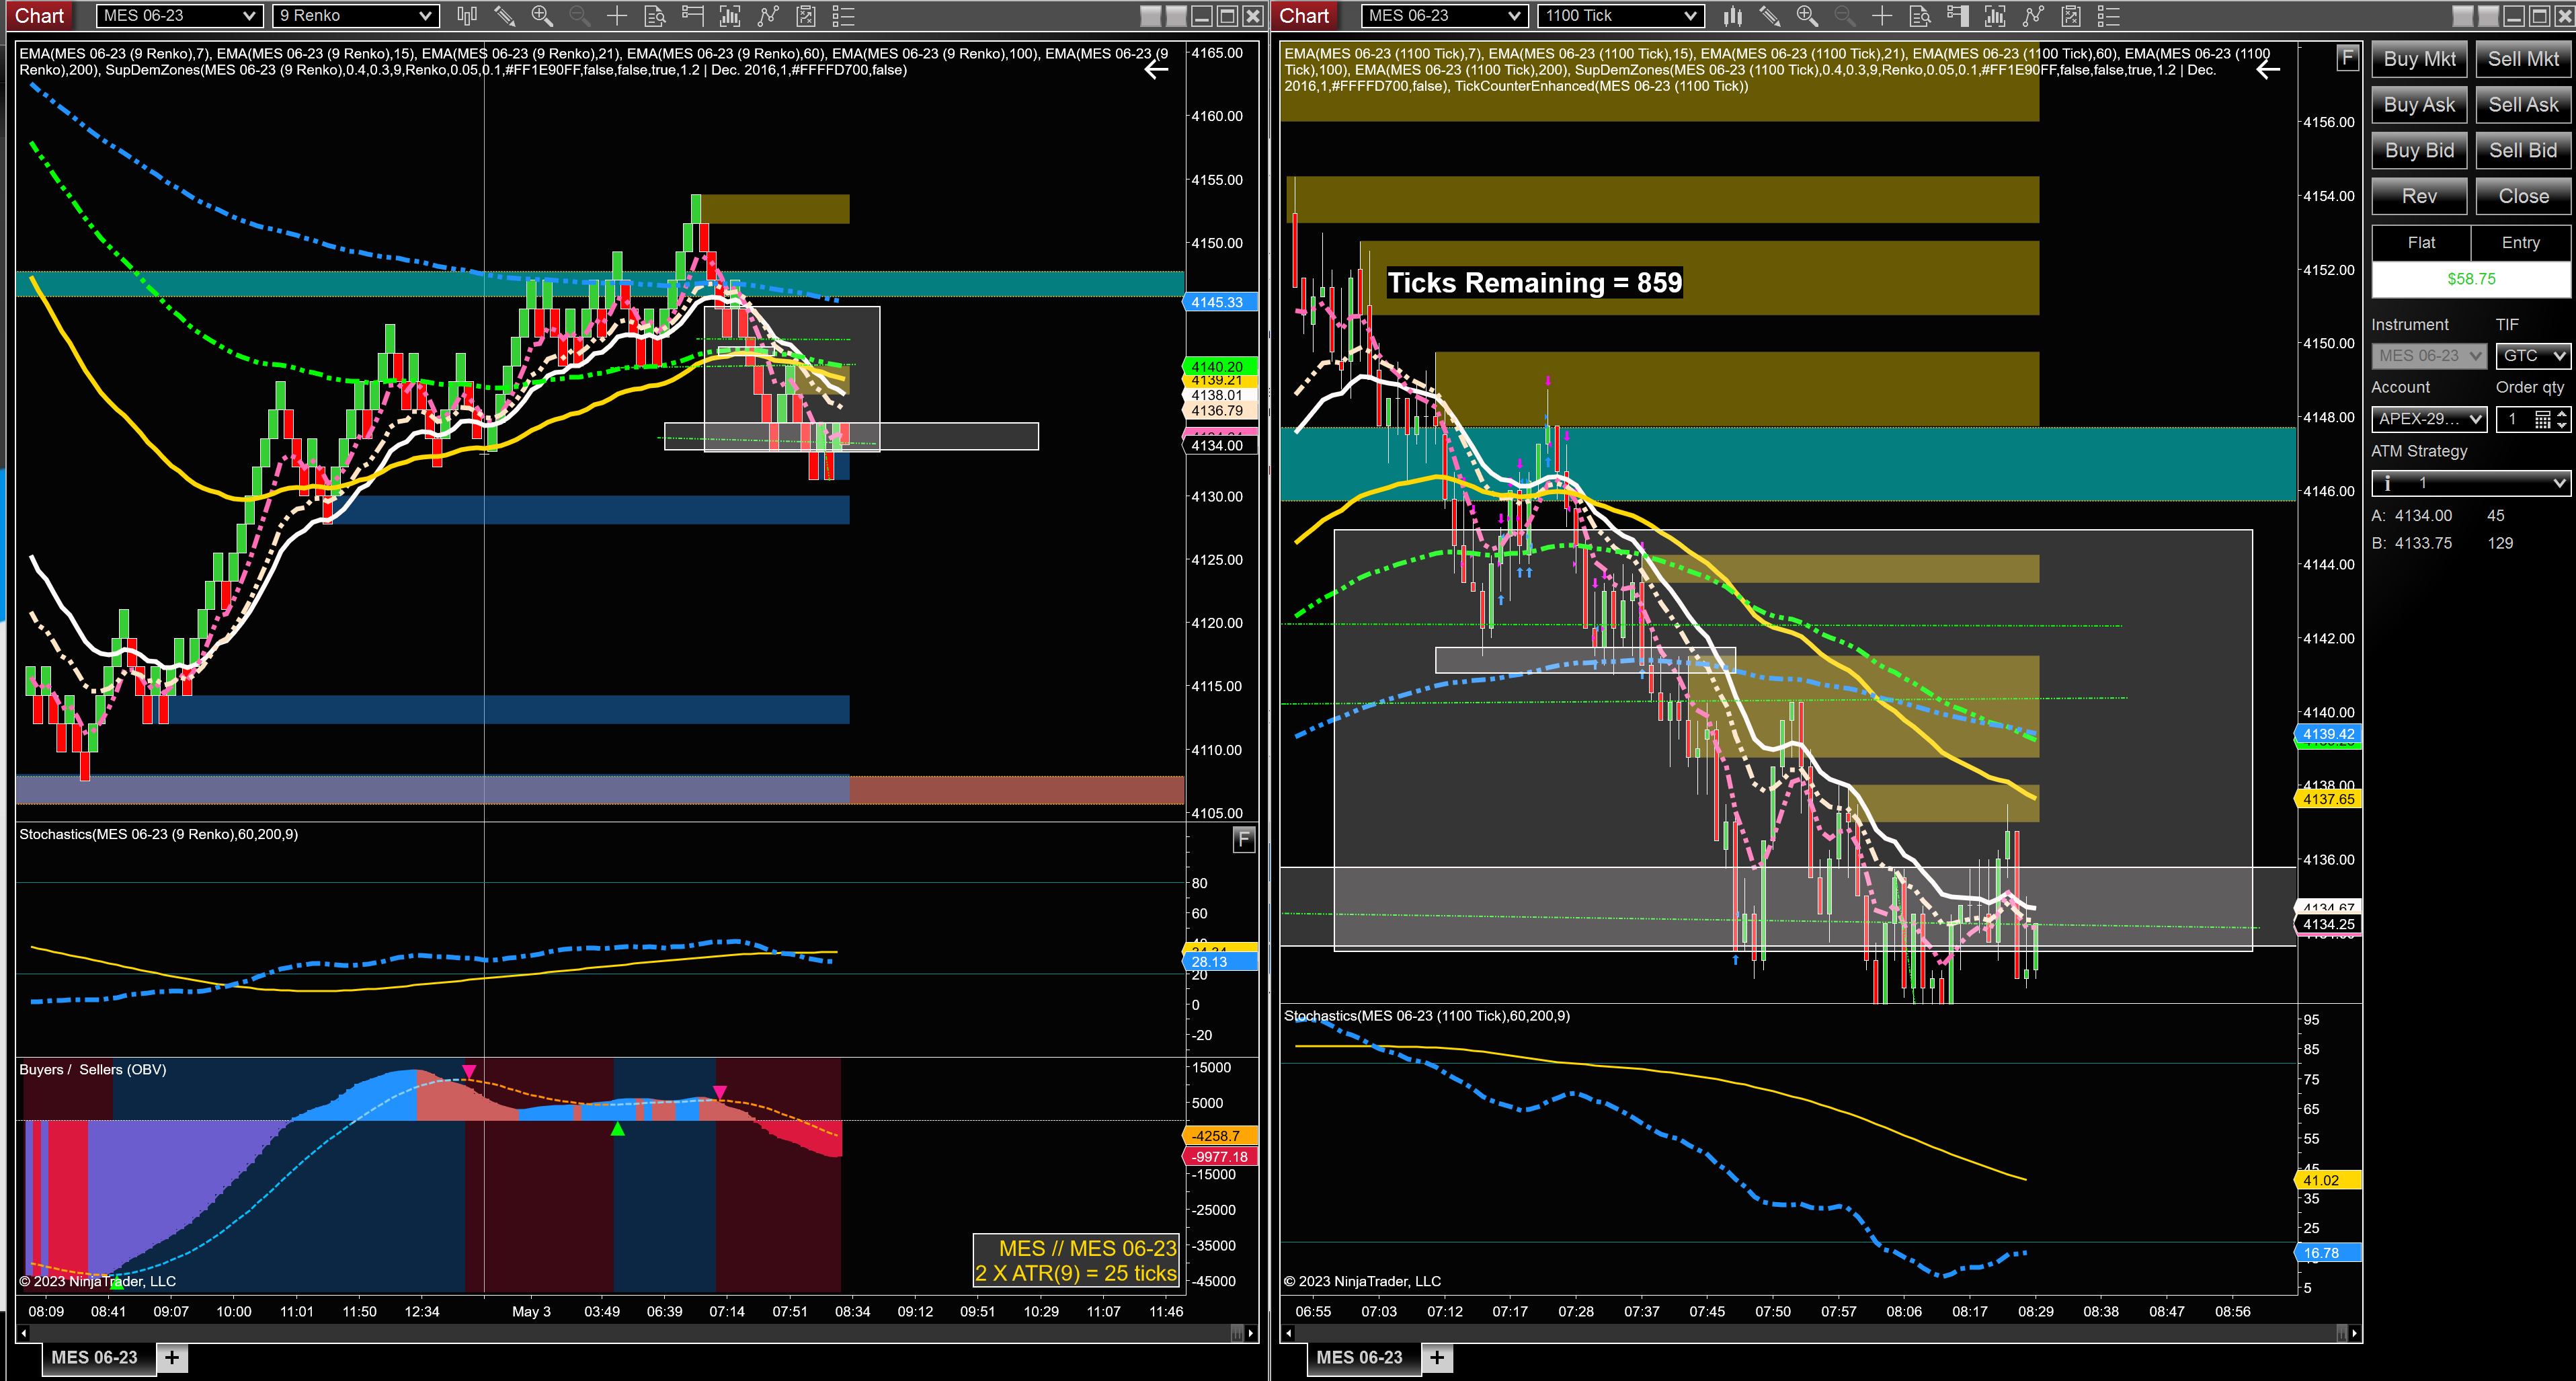The width and height of the screenshot is (2576, 1381).
Task: Open properties list icon on Tick chart
Action: (x=2109, y=15)
